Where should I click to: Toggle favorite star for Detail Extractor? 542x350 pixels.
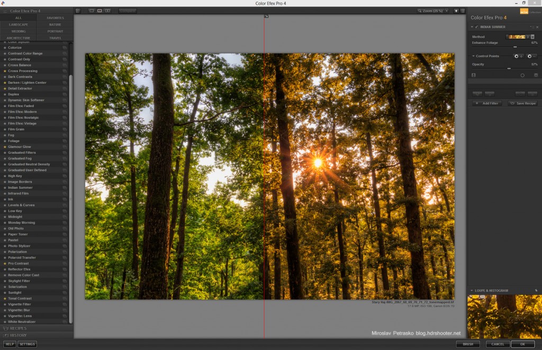(x=5, y=88)
